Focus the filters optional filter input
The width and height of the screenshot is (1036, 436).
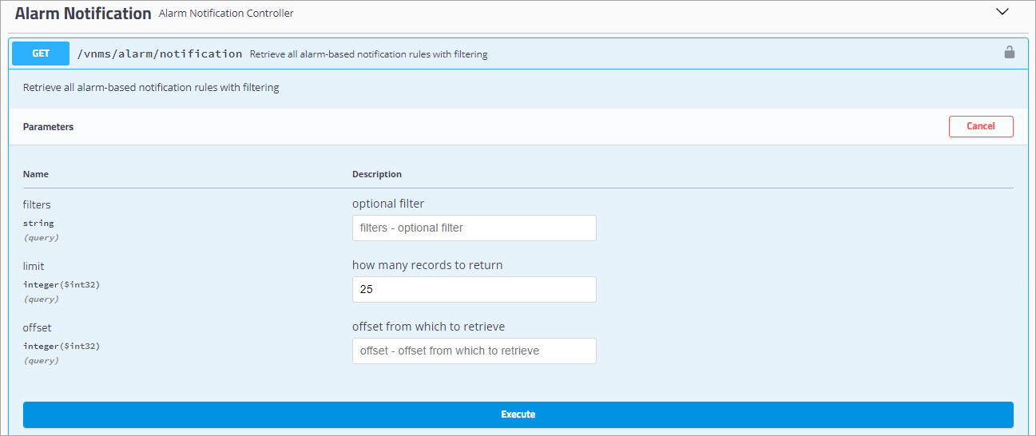coord(474,228)
